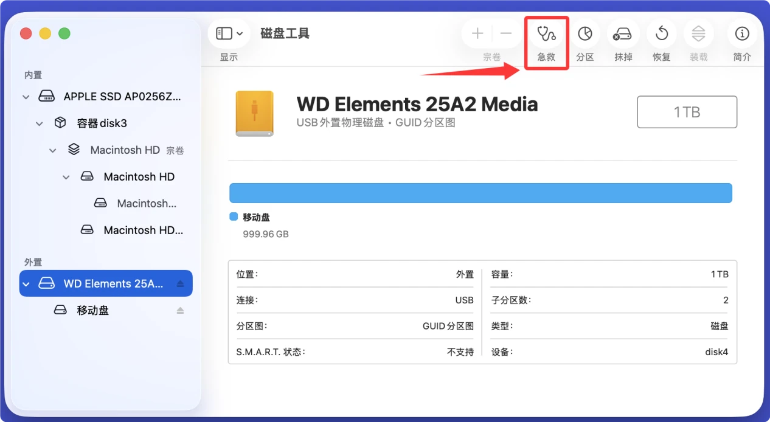The height and width of the screenshot is (422, 770).
Task: Click the 999.96 GB size text
Action: (266, 233)
